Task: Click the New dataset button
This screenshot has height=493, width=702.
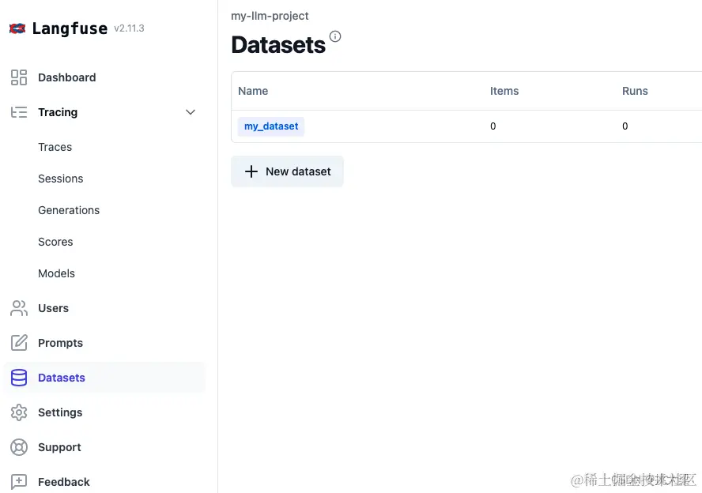Action: [287, 171]
